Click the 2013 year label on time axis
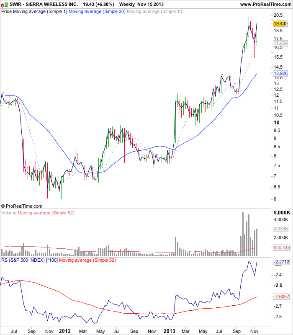The width and height of the screenshot is (293, 335). pos(170,331)
